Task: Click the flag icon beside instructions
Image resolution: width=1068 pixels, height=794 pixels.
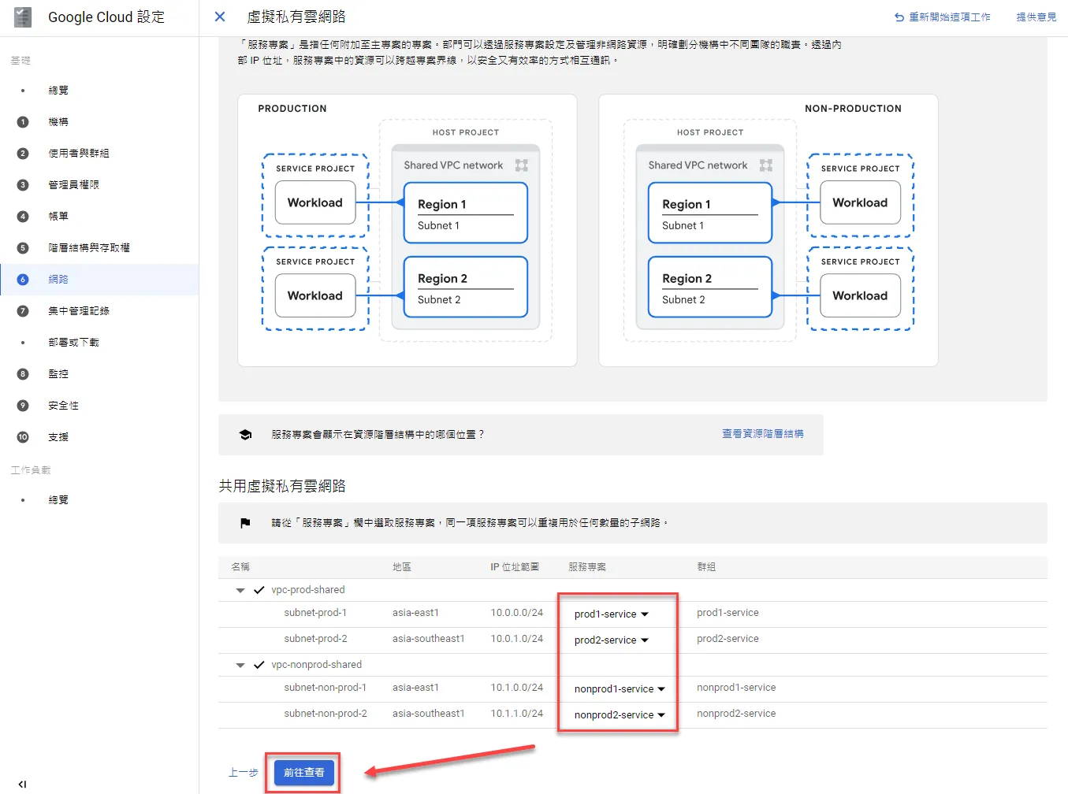Action: [x=245, y=523]
